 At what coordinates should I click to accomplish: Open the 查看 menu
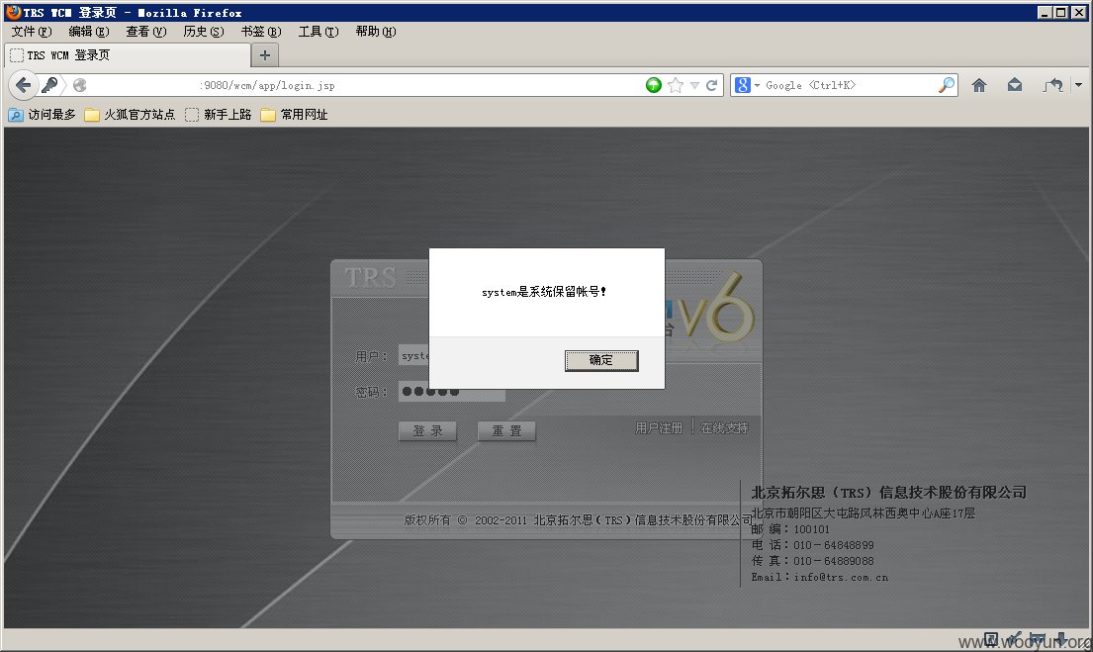[x=145, y=32]
